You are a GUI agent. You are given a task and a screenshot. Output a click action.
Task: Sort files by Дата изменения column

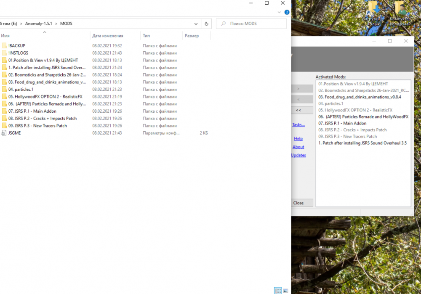115,36
